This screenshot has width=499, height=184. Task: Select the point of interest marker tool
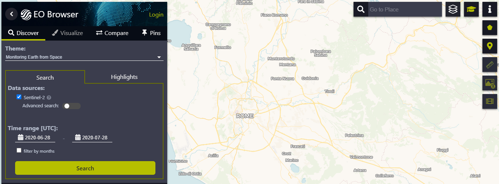(x=489, y=46)
